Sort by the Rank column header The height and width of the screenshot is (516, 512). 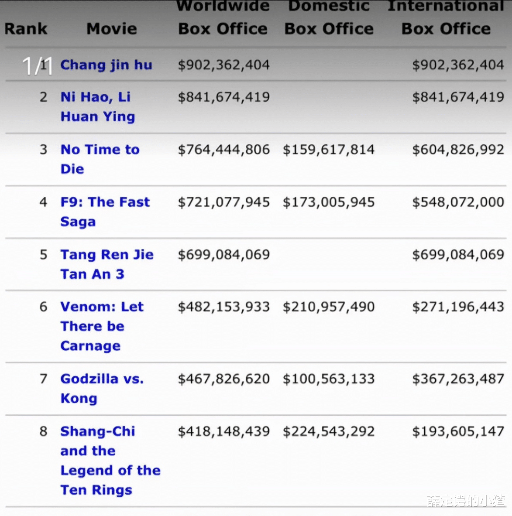click(x=26, y=29)
